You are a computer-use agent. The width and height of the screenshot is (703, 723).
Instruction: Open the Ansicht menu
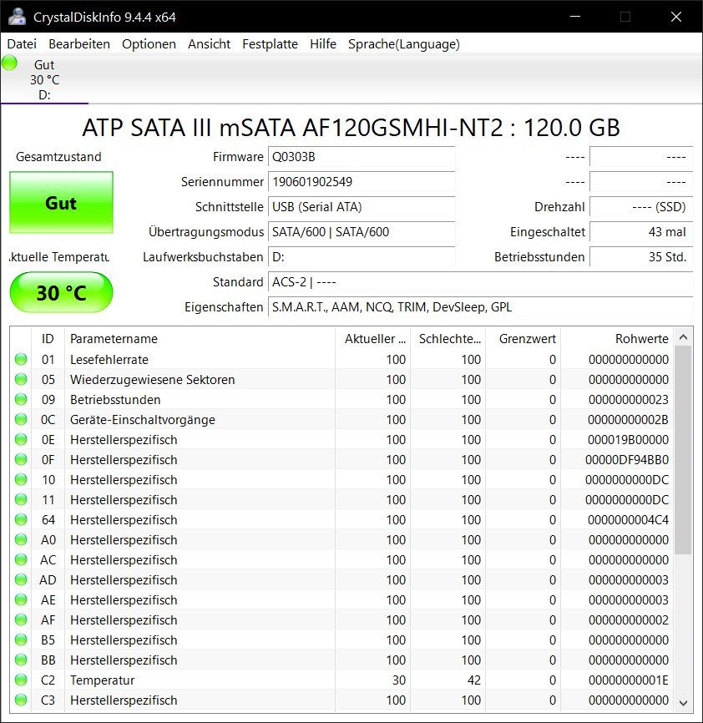[x=209, y=44]
